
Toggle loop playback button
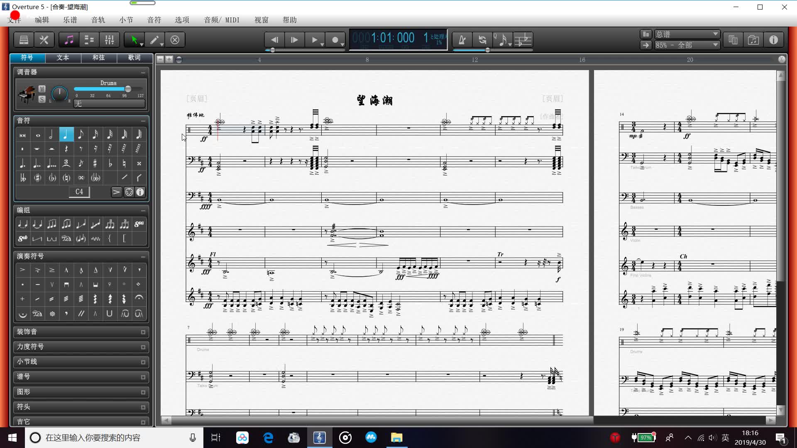tap(482, 40)
